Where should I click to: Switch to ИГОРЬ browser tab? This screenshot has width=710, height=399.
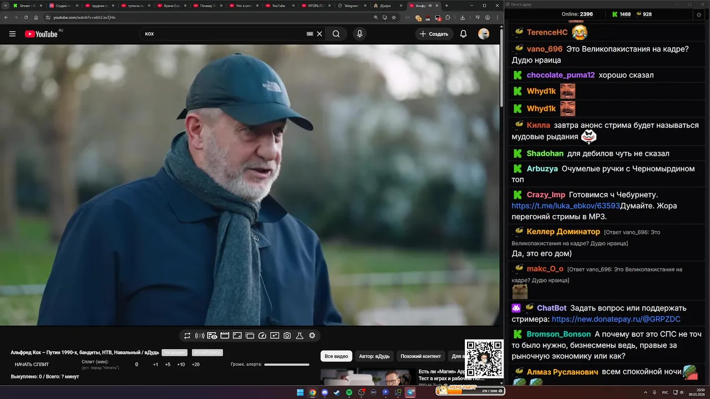click(x=316, y=6)
